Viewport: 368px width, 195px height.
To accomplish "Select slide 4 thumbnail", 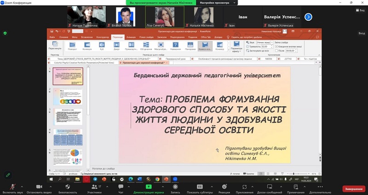I will click(x=68, y=137).
